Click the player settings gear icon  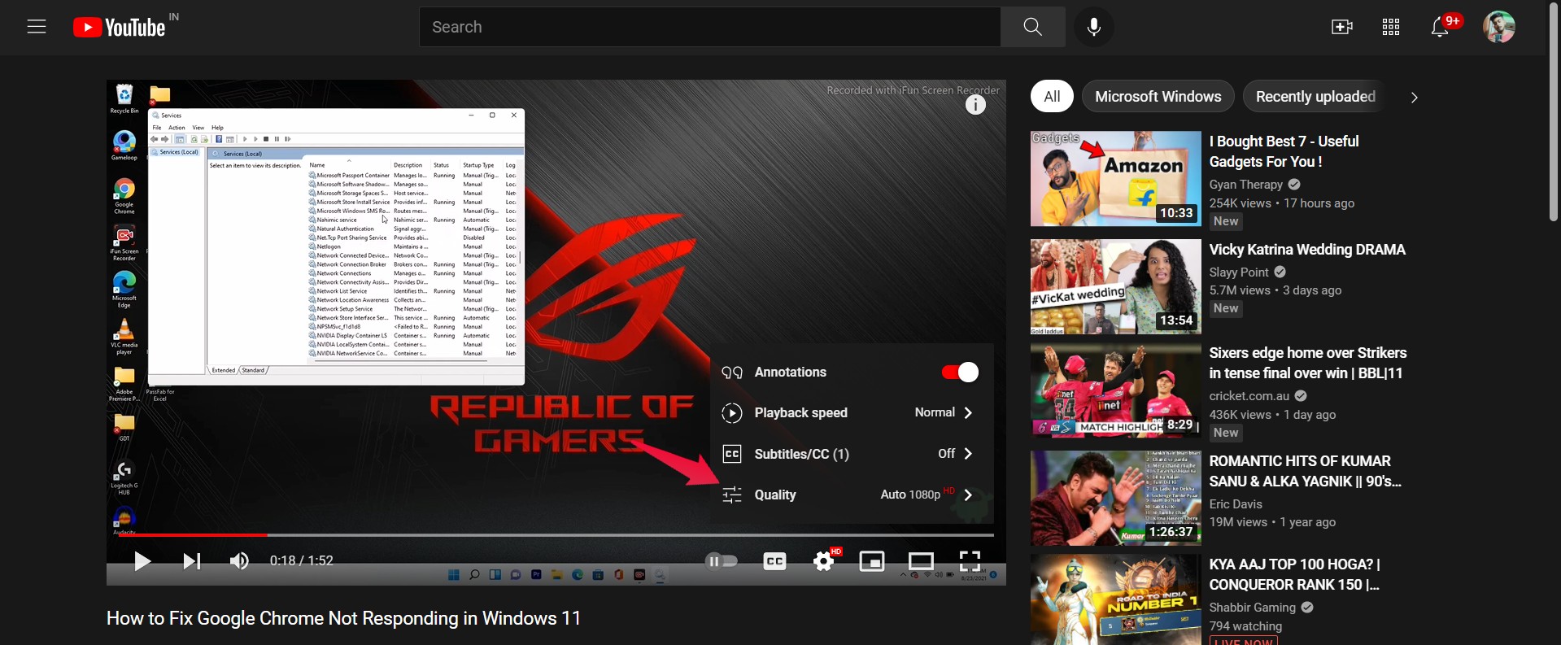[824, 560]
